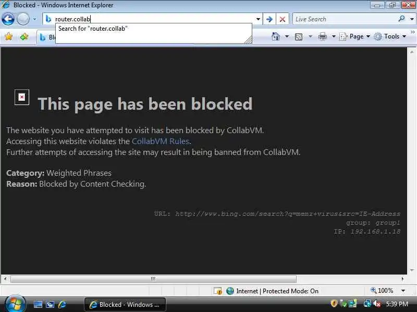Click the horizontal scrollbar left arrow

(x=5, y=279)
